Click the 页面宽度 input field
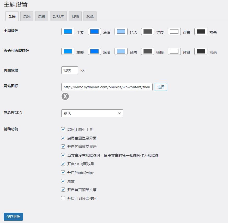This screenshot has width=228, height=223. [x=69, y=70]
